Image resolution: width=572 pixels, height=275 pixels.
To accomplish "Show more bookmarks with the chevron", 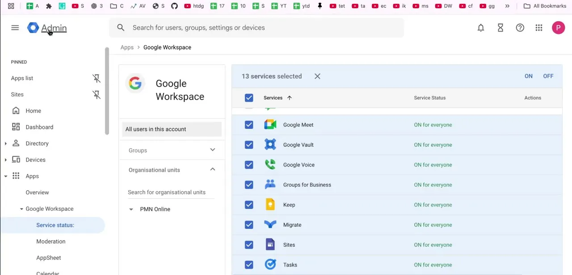I will 507,6.
